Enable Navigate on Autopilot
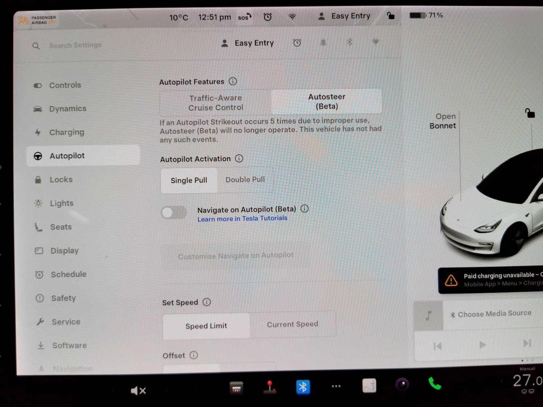543x407 pixels. click(x=174, y=212)
